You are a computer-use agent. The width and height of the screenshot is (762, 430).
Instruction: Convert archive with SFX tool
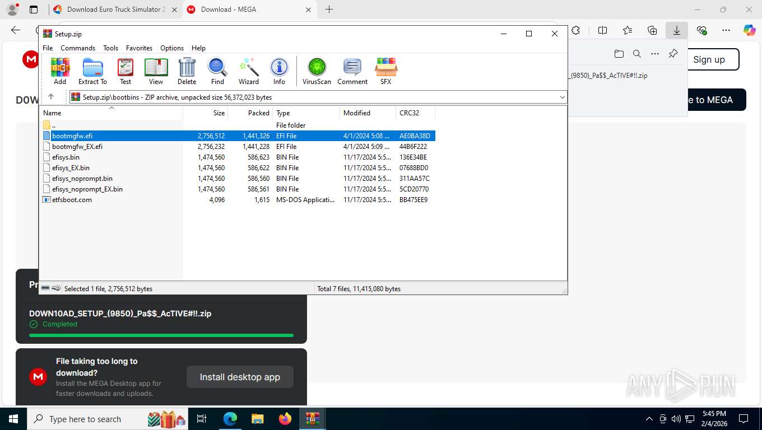[x=386, y=71]
